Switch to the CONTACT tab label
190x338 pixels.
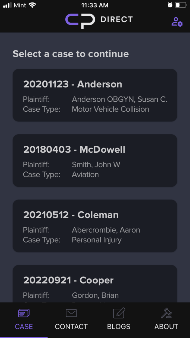click(x=71, y=326)
